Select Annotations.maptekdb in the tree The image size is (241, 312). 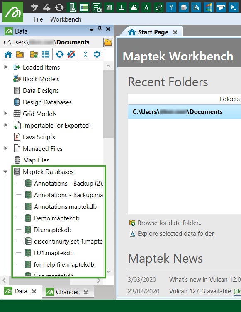65,207
